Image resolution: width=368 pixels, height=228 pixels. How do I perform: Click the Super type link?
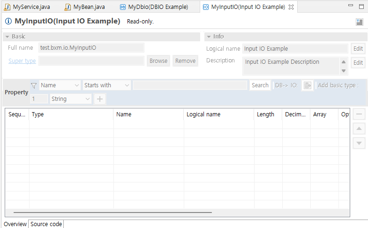[x=22, y=61]
